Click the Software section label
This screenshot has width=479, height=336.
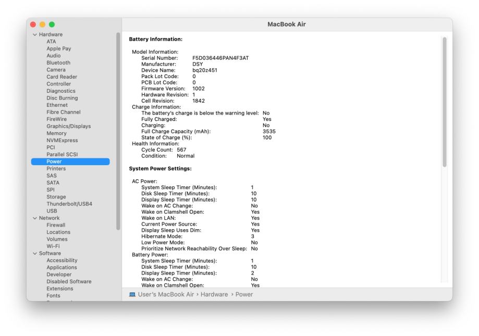pos(50,253)
